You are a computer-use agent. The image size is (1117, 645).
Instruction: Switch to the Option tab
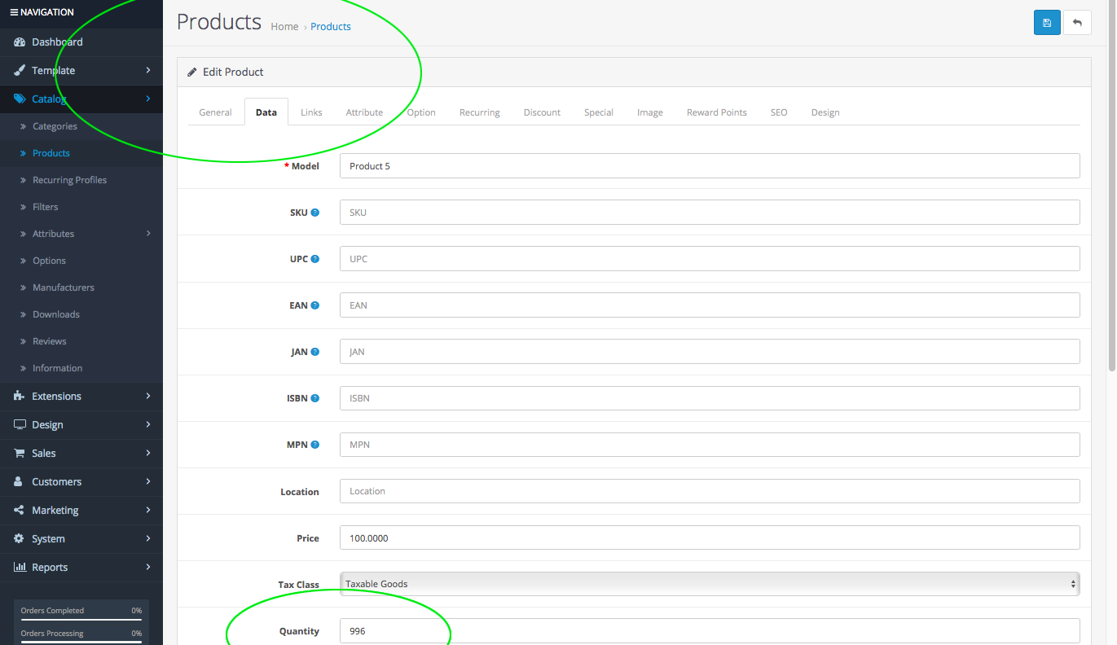pos(421,112)
